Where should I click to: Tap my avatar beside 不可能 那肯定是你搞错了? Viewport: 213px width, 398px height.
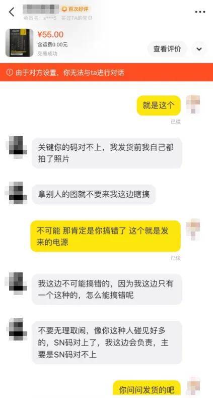(193, 229)
